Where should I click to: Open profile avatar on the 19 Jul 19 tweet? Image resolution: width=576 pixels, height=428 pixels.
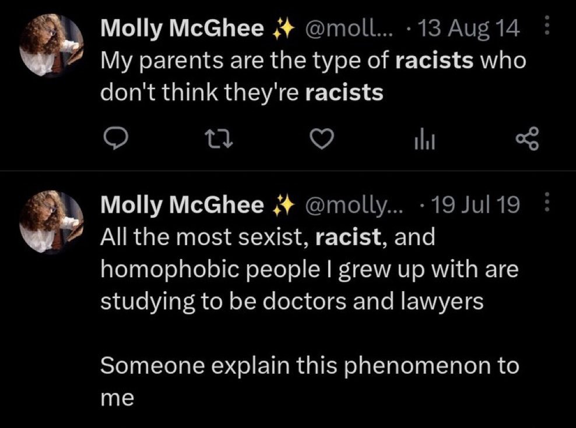click(x=51, y=222)
